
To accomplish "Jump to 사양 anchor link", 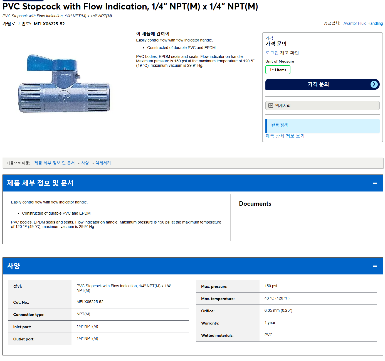I will click(85, 163).
